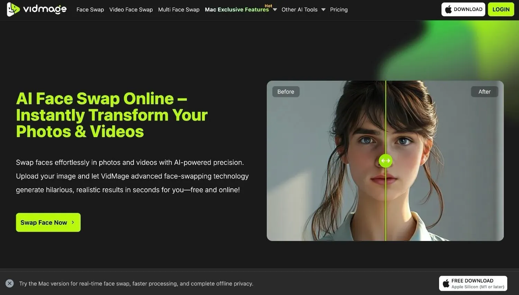Click the face comparison preview image
Viewport: 519px width, 295px height.
pyautogui.click(x=385, y=161)
